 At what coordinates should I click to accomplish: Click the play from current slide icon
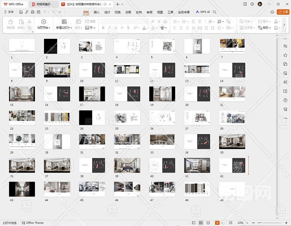coord(44,22)
